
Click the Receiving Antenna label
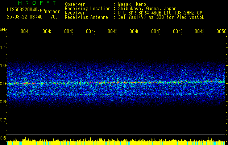pos(86,17)
